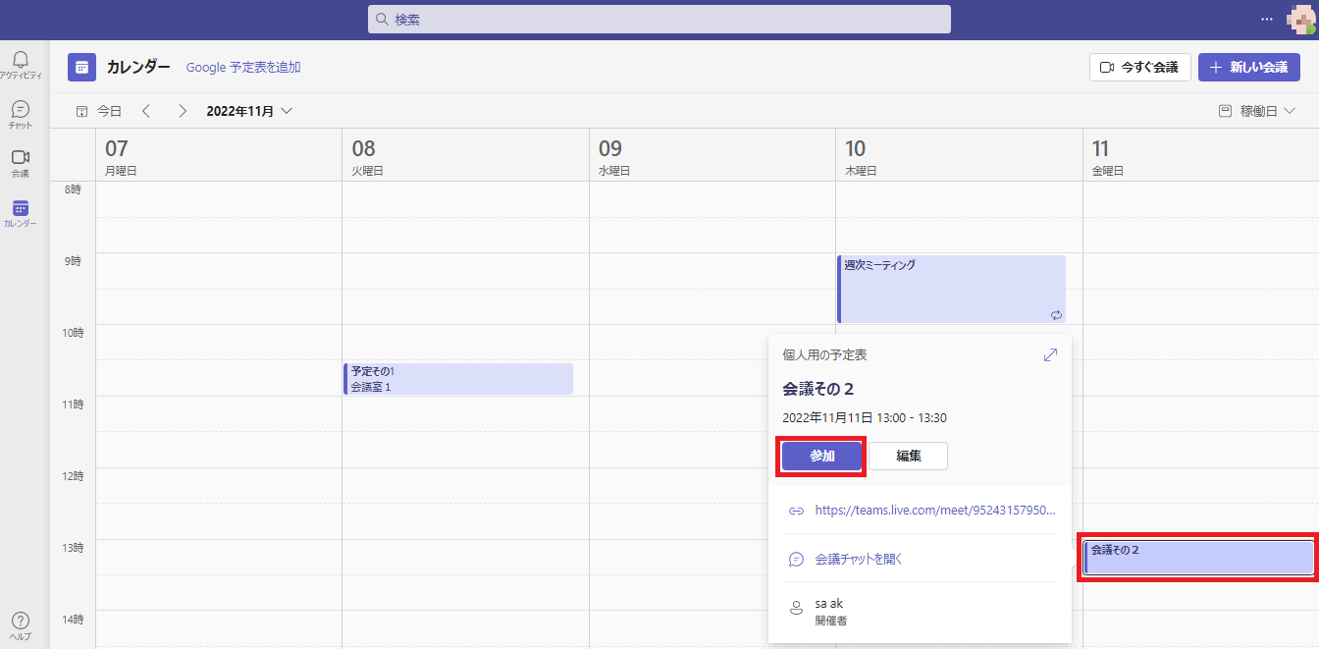Open the more options ellipsis menu

point(1267,20)
